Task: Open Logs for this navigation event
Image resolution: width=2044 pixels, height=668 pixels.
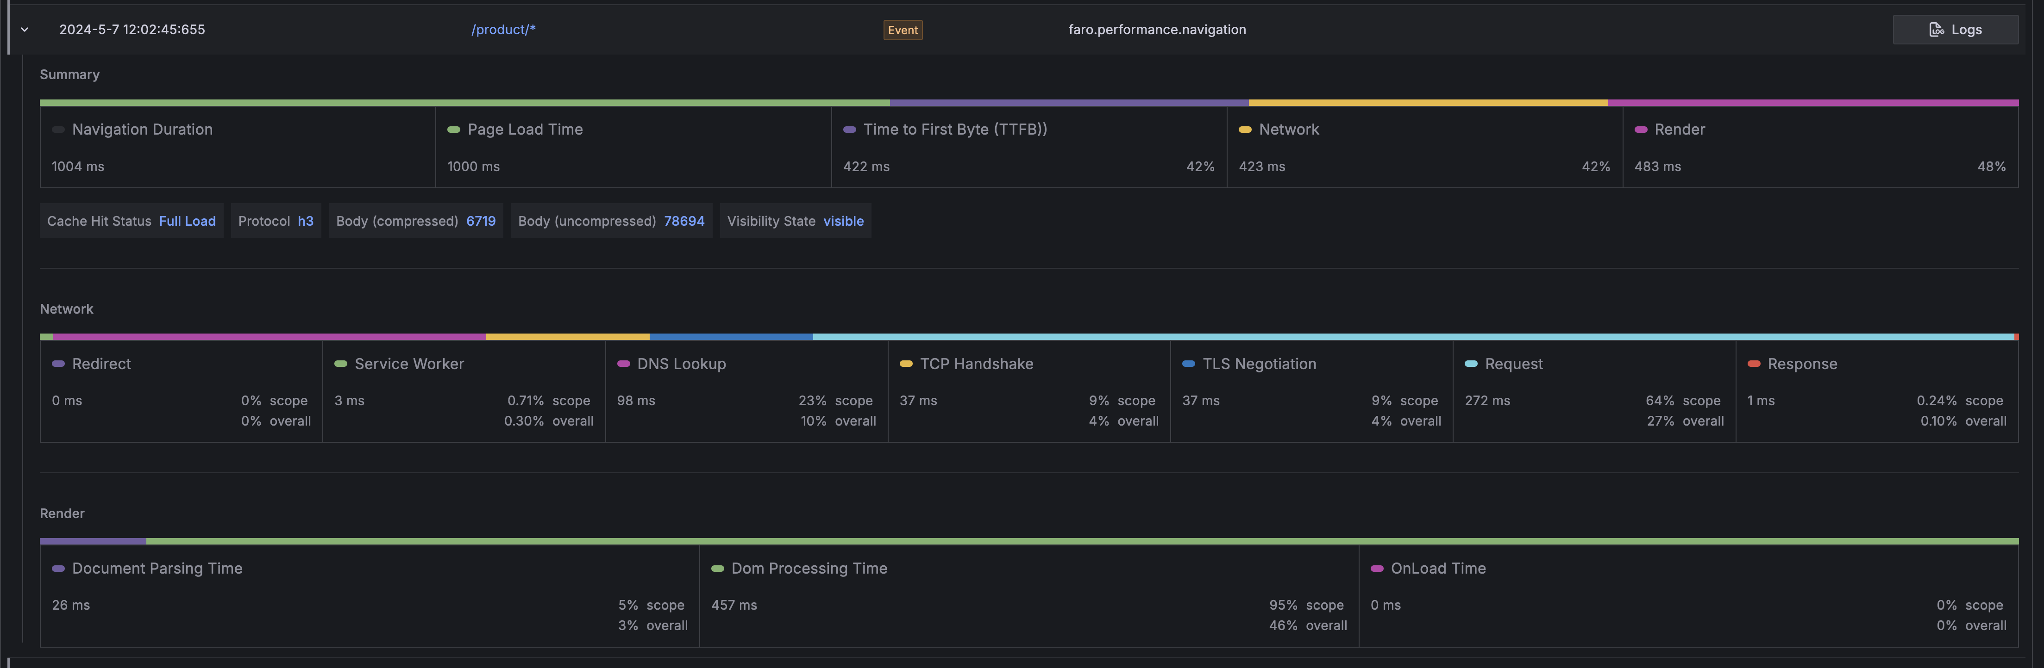Action: tap(1954, 29)
